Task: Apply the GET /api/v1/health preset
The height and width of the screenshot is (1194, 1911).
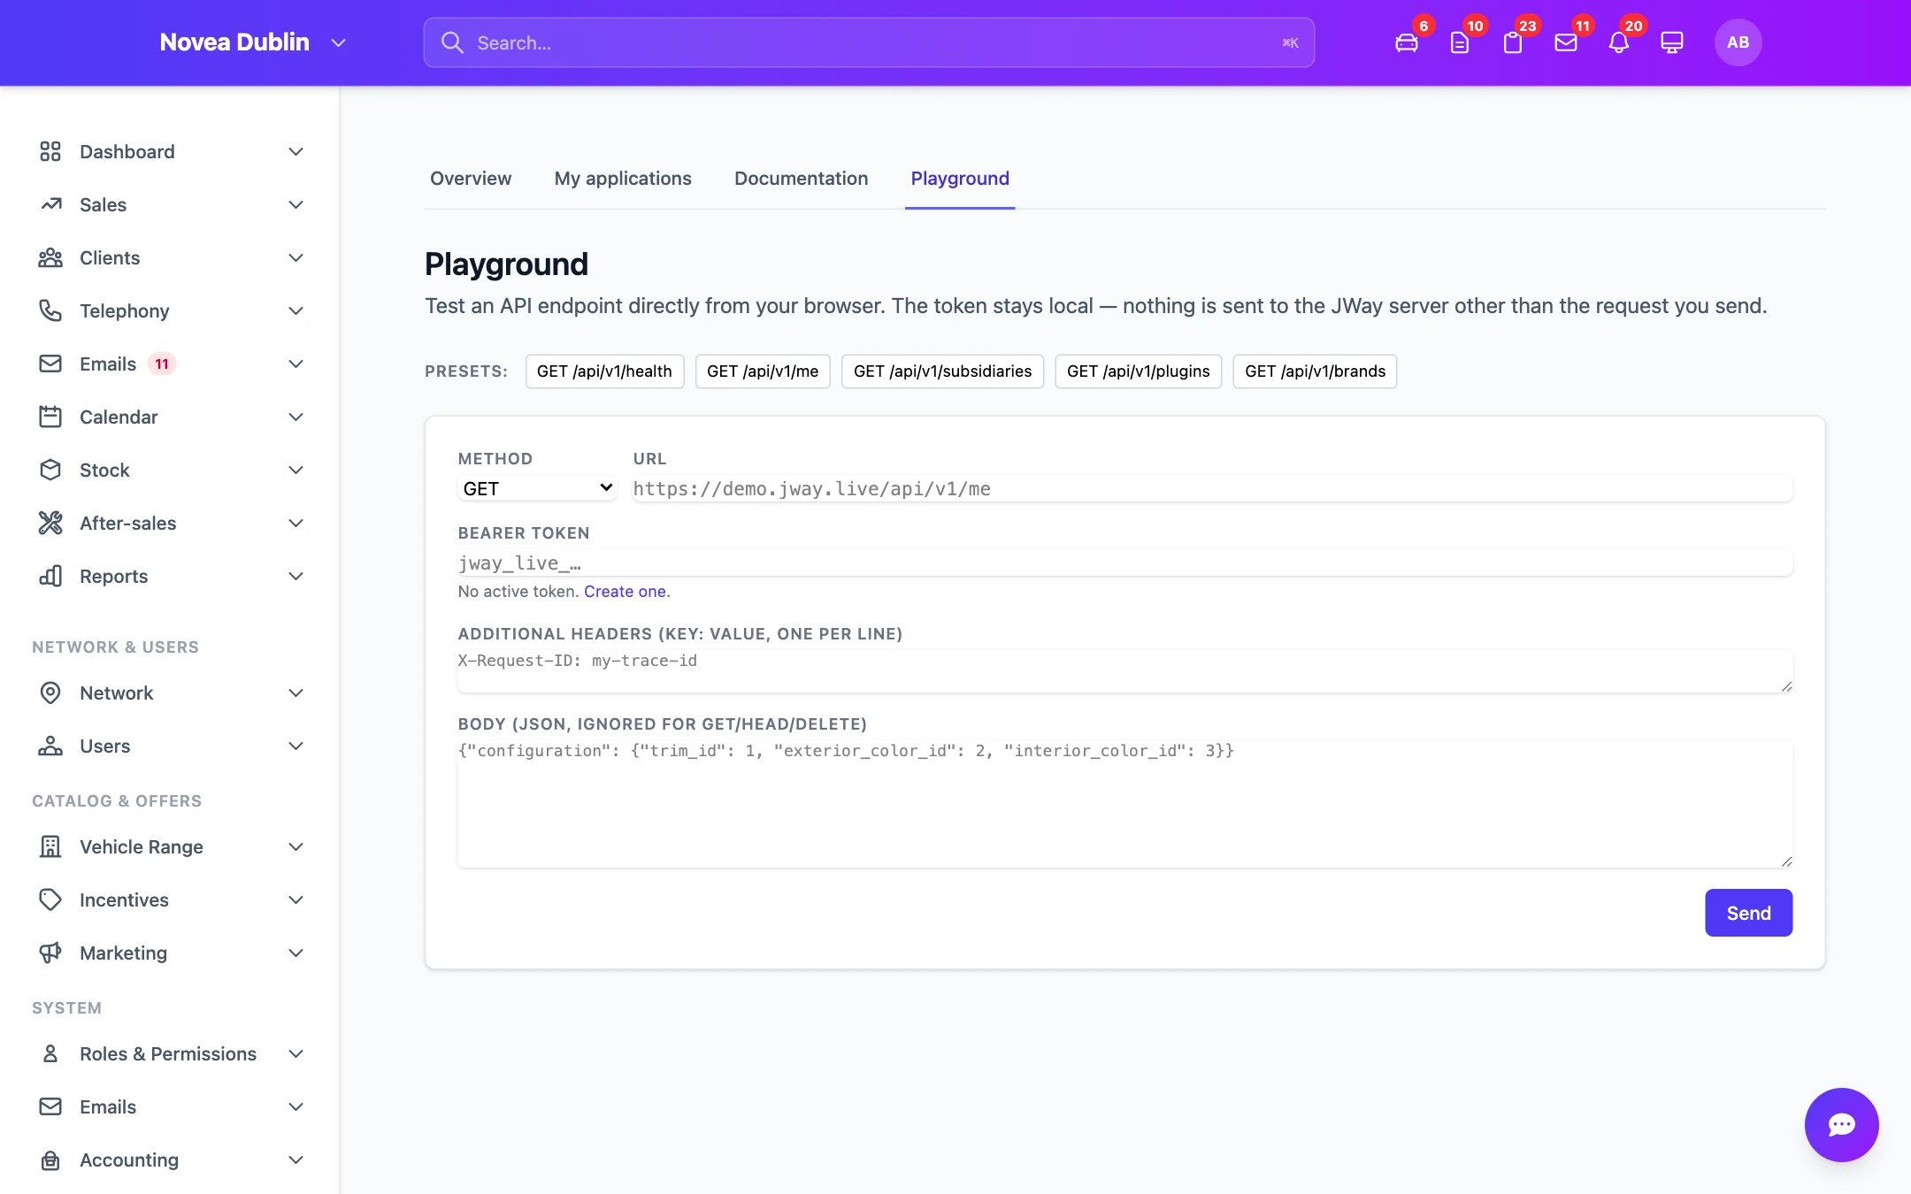Action: 604,371
